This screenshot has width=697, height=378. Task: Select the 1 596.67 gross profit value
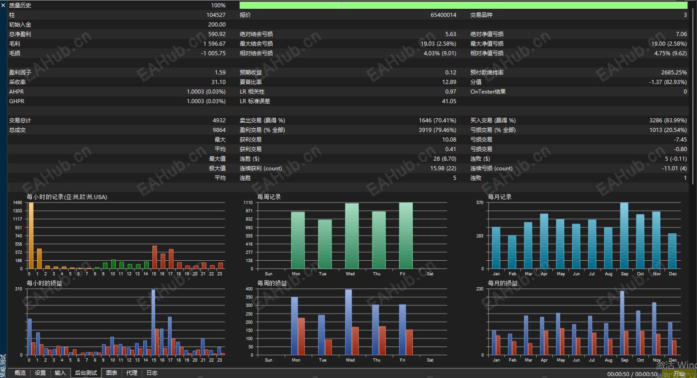coord(214,44)
